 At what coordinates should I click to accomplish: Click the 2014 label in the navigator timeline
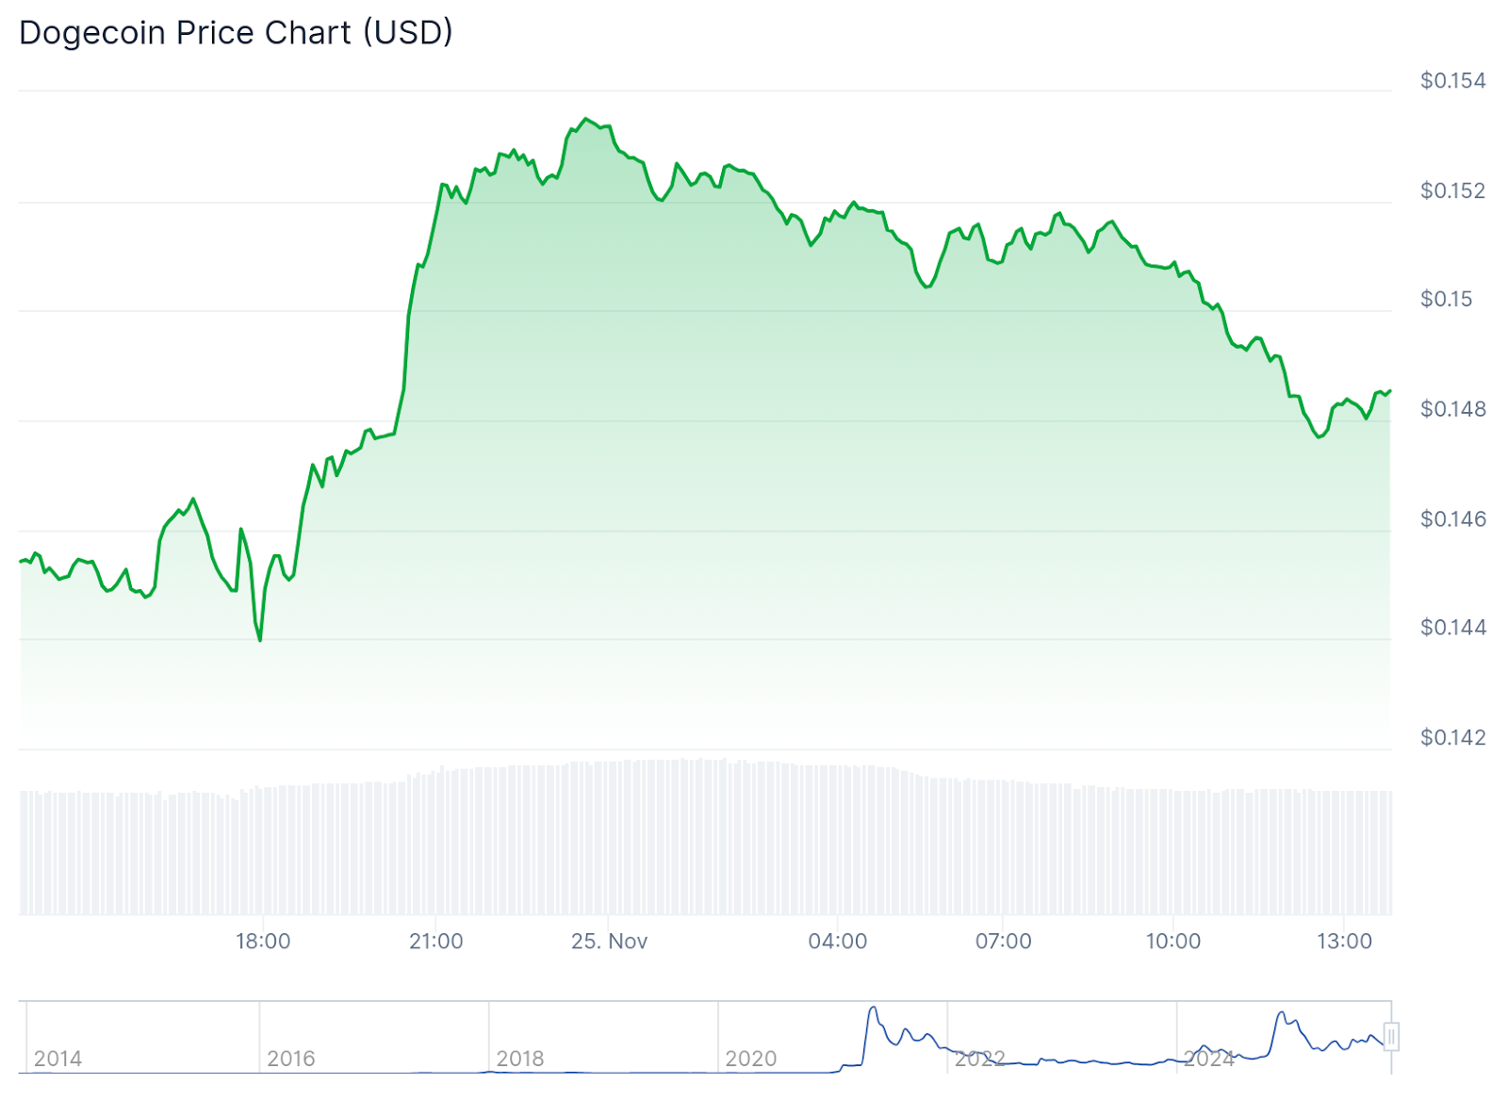(57, 1059)
